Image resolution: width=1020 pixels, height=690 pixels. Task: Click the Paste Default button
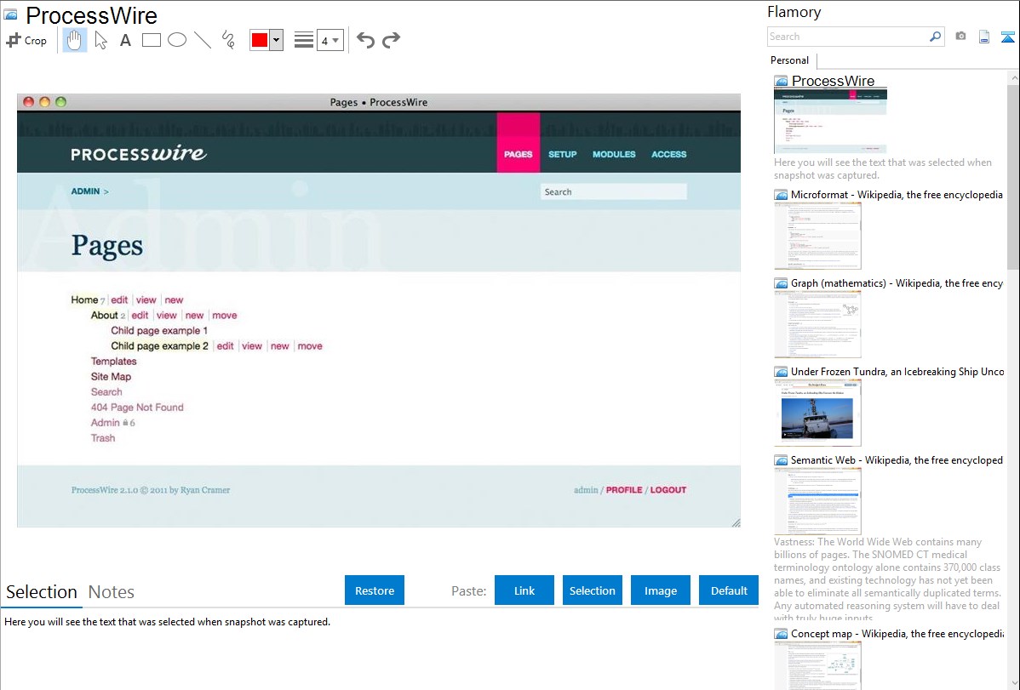[729, 590]
